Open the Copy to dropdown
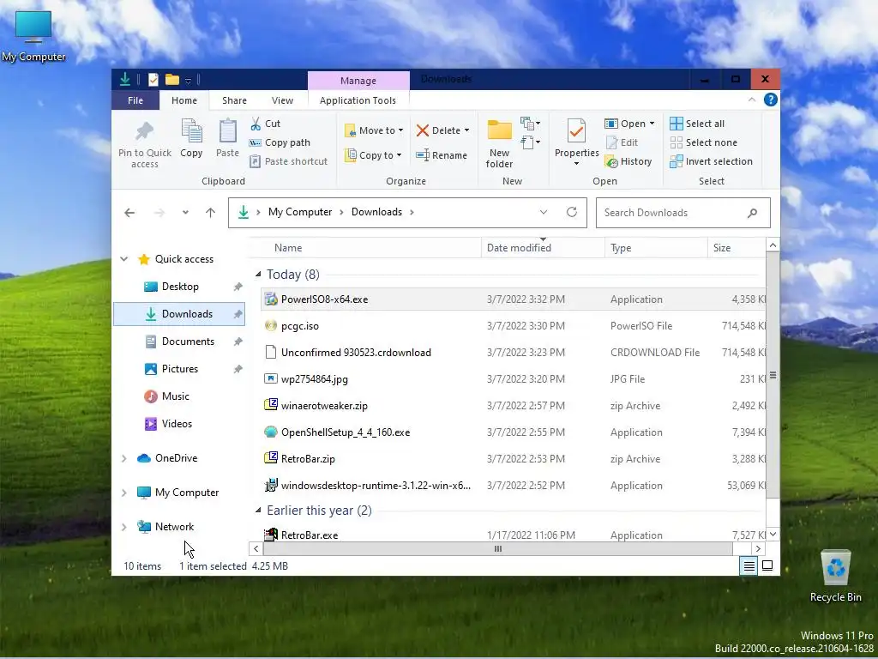Viewport: 878px width, 659px height. click(374, 155)
